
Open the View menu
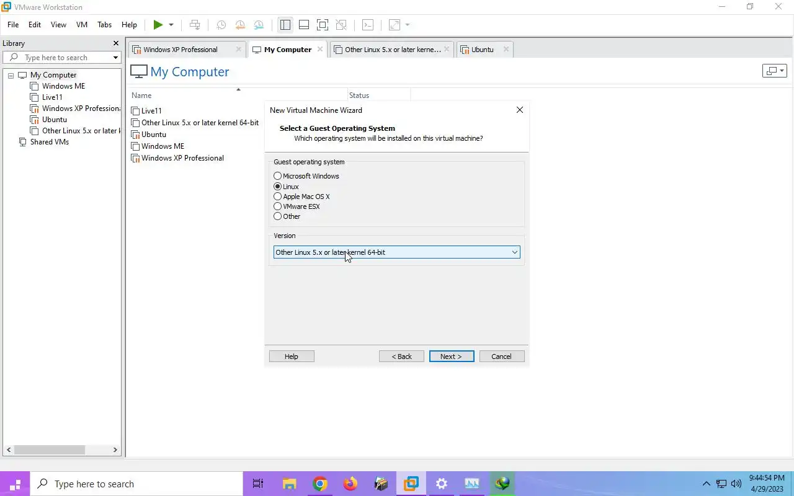58,25
